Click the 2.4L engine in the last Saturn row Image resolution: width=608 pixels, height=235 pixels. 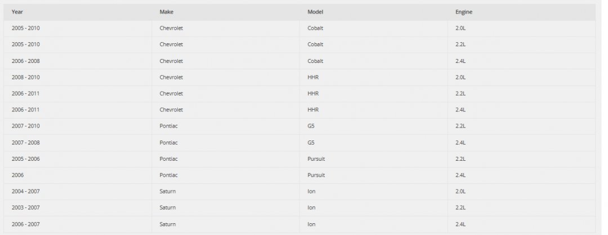point(461,224)
